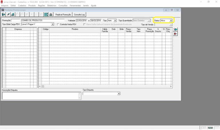Image resolution: width=220 pixels, height=130 pixels.
Task: Click the NUM indicator in status bar
Action: point(210,128)
